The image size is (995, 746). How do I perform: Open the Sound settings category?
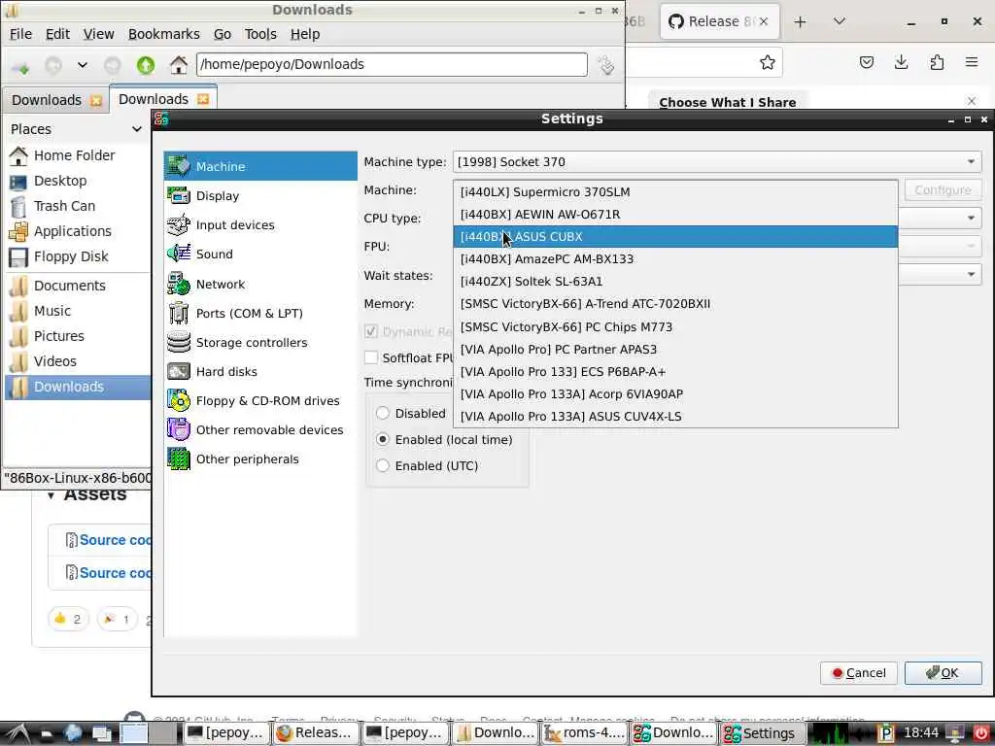click(x=260, y=254)
